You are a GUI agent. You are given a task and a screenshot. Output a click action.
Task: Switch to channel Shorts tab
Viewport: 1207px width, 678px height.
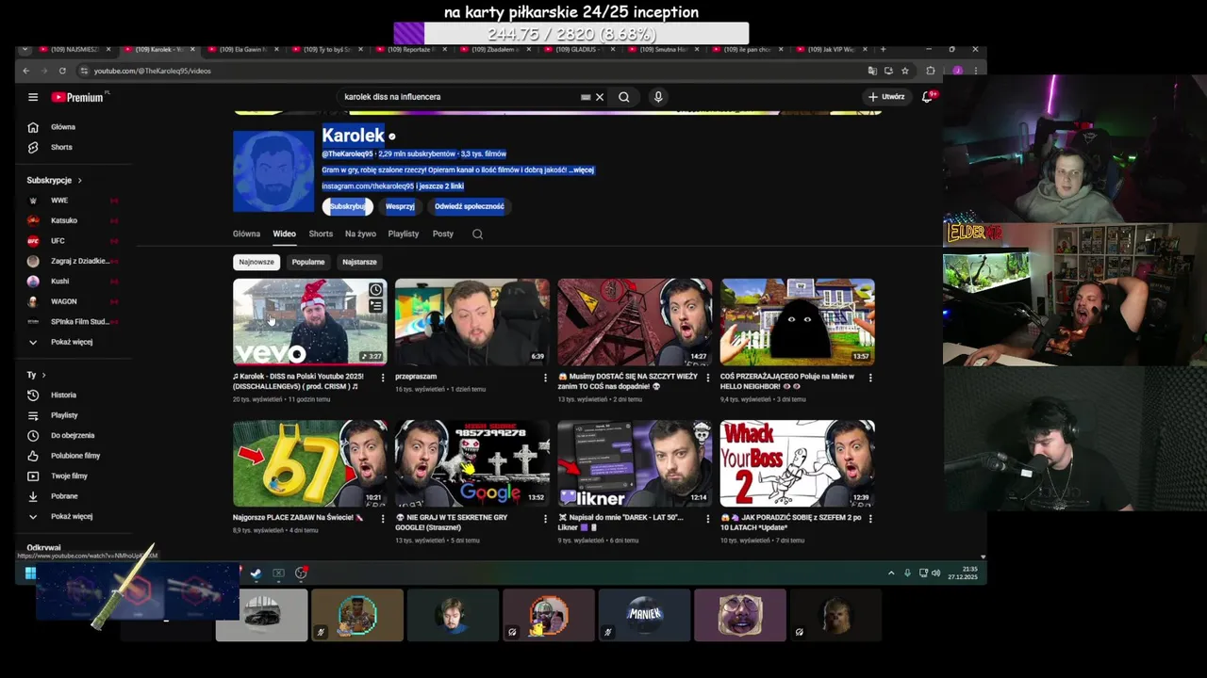coord(321,234)
